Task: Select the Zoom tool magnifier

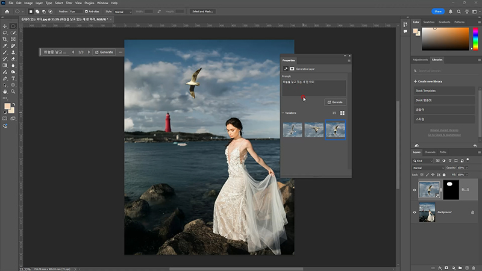Action: [x=13, y=92]
